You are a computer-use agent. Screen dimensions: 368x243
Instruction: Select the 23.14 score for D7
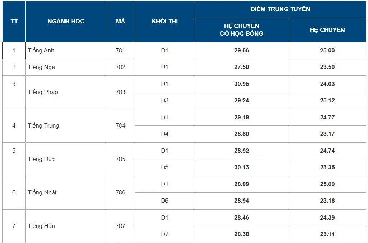point(327,234)
